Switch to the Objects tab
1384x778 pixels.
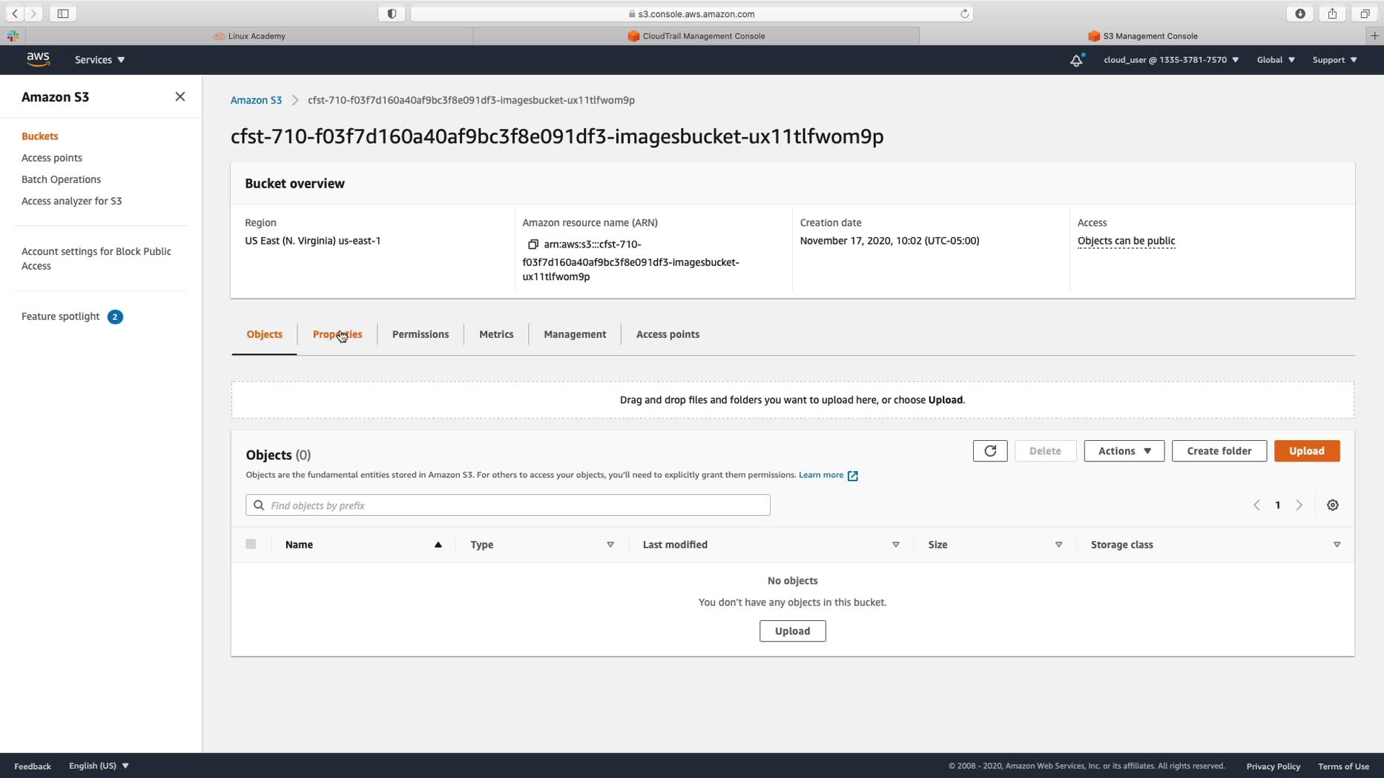pos(264,335)
